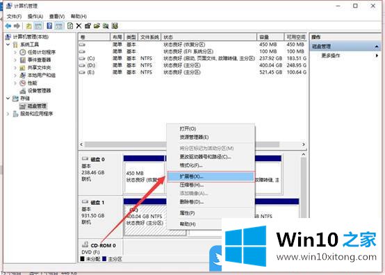Image resolution: width=385 pixels, height=275 pixels.
Task: Click the black X delete toolbar icon
Action: (x=79, y=26)
